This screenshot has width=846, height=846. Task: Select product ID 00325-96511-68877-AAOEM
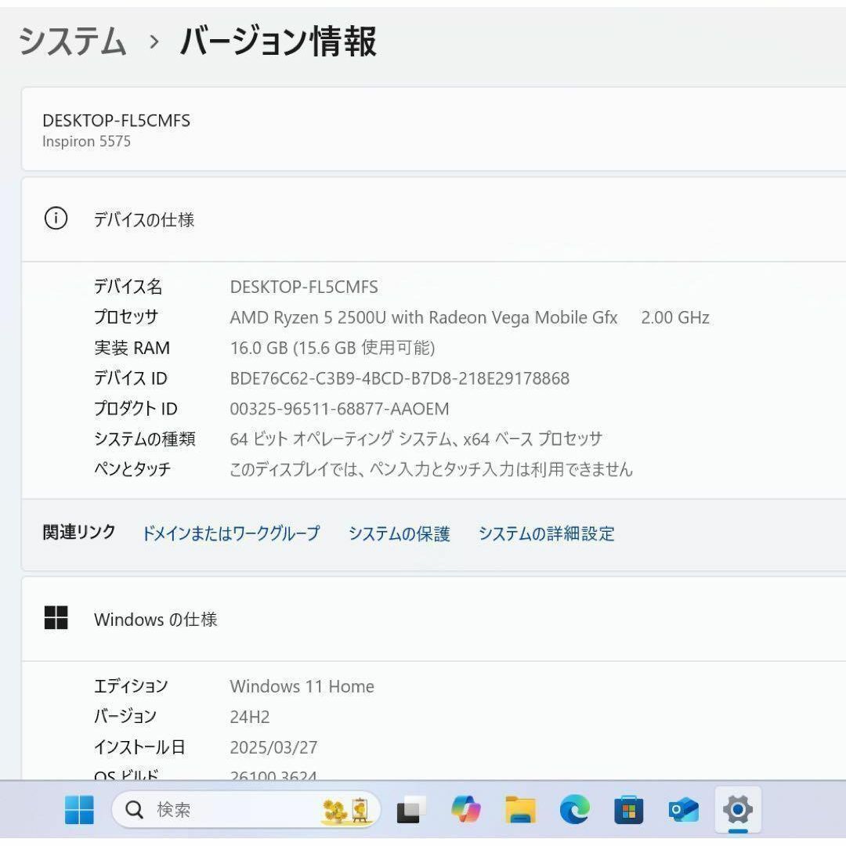tap(339, 408)
